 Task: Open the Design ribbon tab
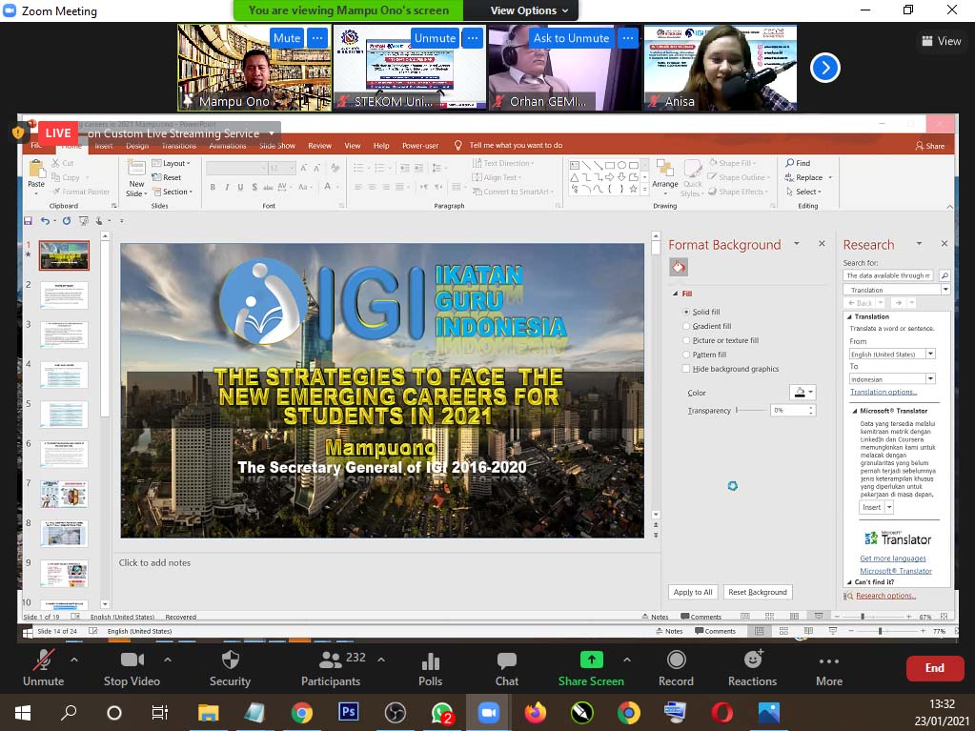[137, 146]
